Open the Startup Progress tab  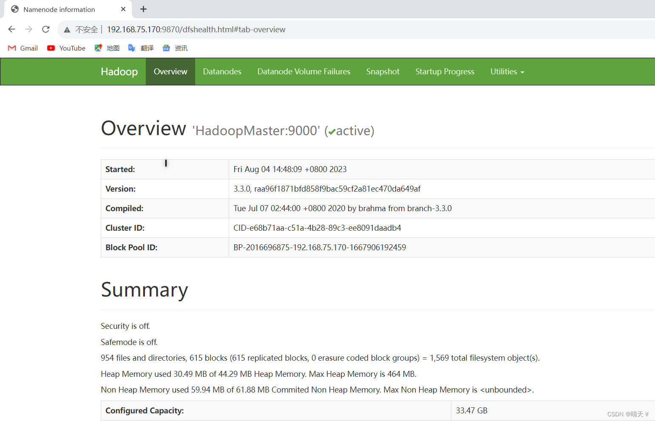coord(445,72)
